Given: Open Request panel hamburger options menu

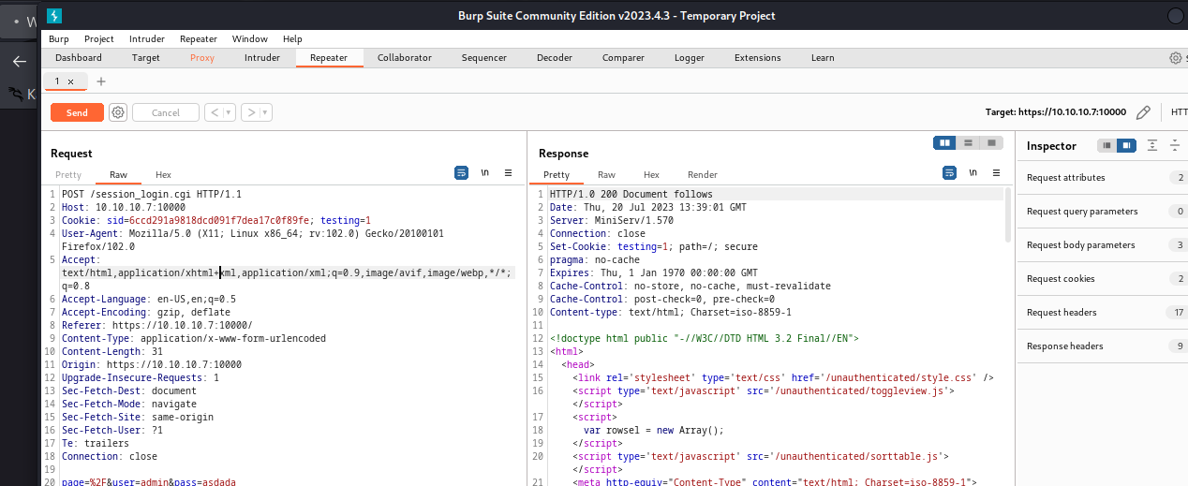Looking at the screenshot, I should click(508, 173).
